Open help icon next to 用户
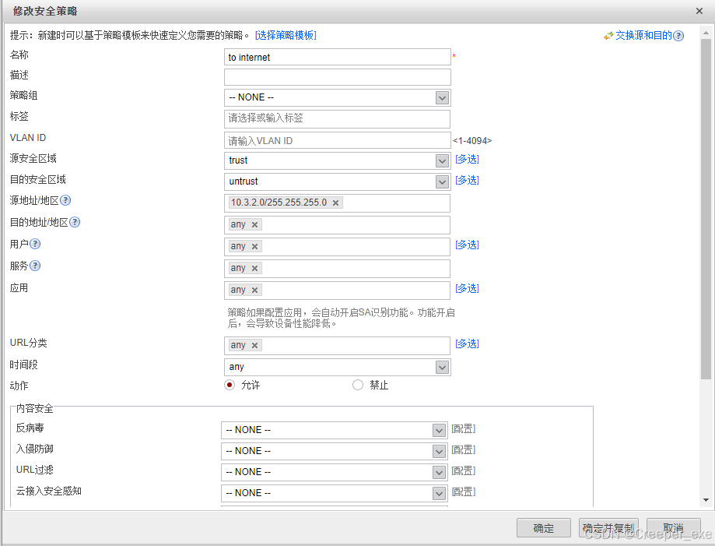Image resolution: width=715 pixels, height=546 pixels. pyautogui.click(x=35, y=245)
